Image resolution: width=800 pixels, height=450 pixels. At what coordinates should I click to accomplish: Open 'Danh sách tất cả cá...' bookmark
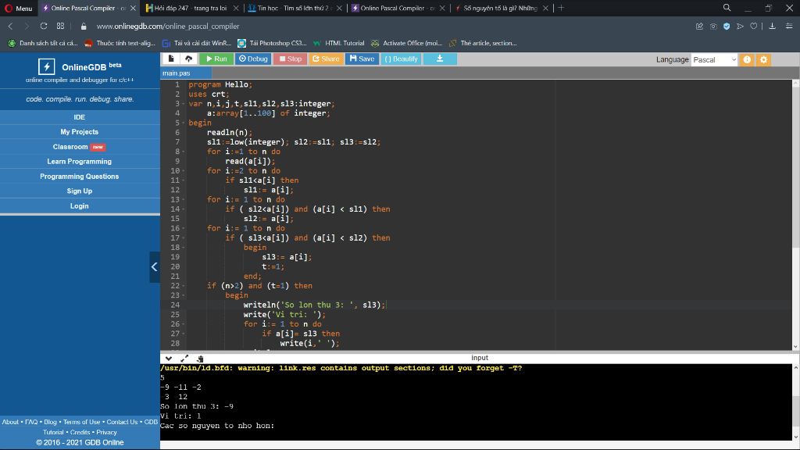click(x=43, y=44)
